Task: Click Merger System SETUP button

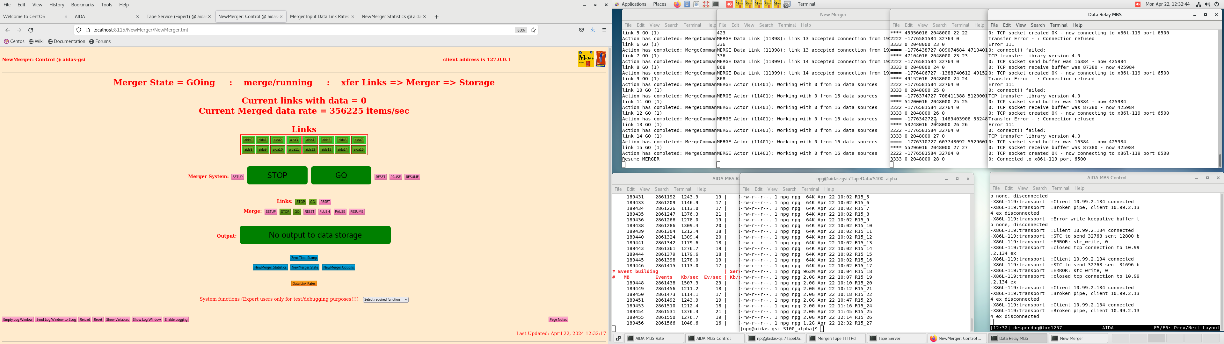Action: coord(237,177)
